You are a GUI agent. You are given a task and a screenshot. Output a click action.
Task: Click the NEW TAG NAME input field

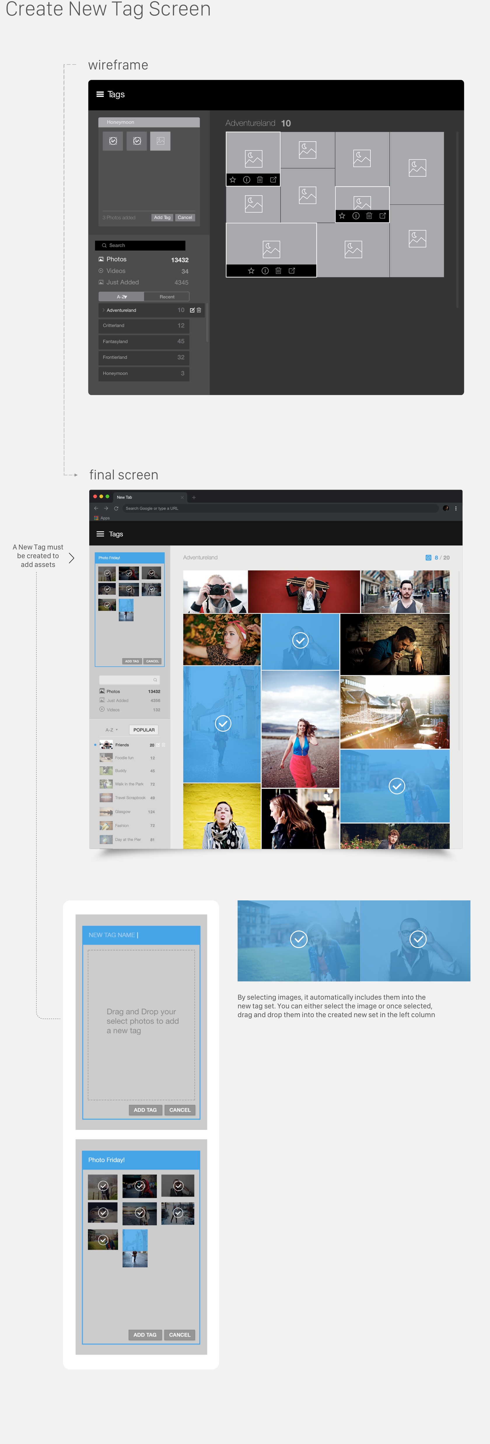[141, 935]
